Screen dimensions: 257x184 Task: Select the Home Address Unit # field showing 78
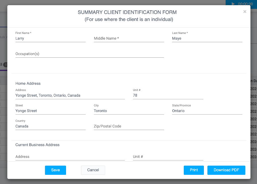click(168, 95)
